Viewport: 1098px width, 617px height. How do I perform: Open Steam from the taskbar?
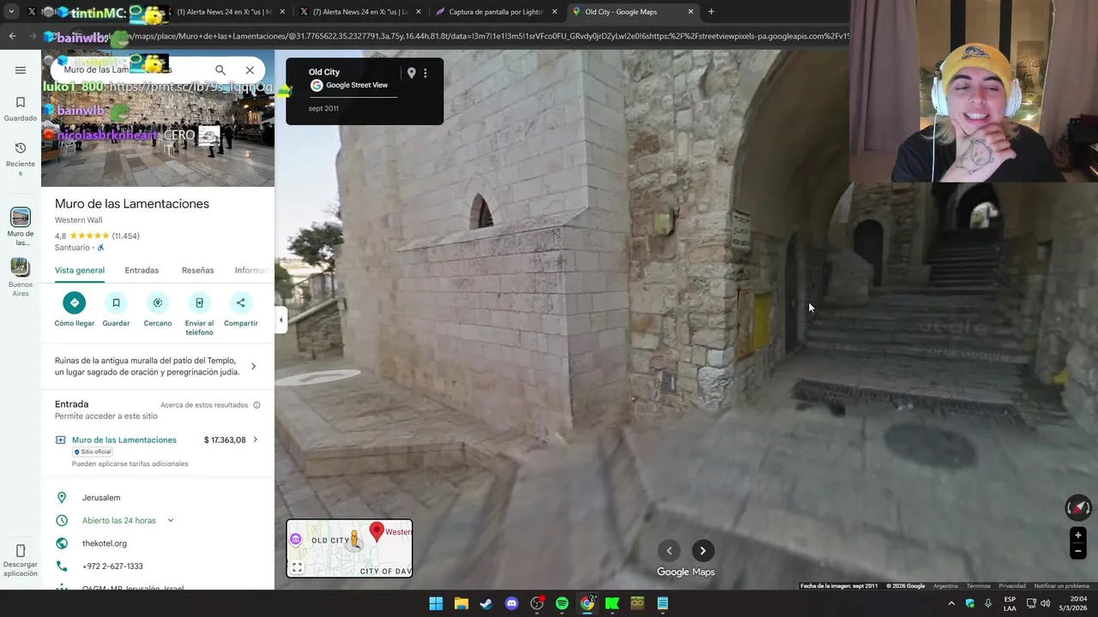tap(486, 603)
